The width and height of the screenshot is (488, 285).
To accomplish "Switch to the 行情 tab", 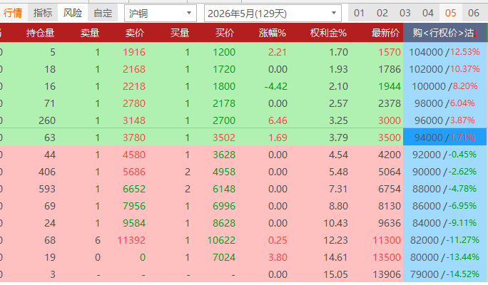I will click(x=13, y=13).
